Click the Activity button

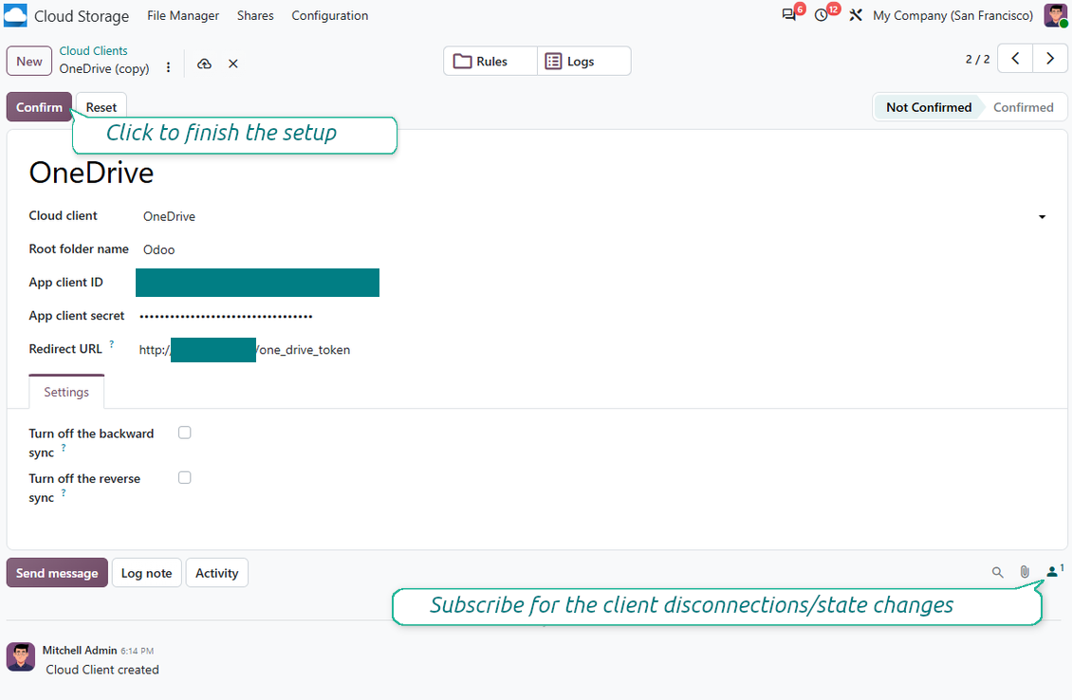pos(216,573)
